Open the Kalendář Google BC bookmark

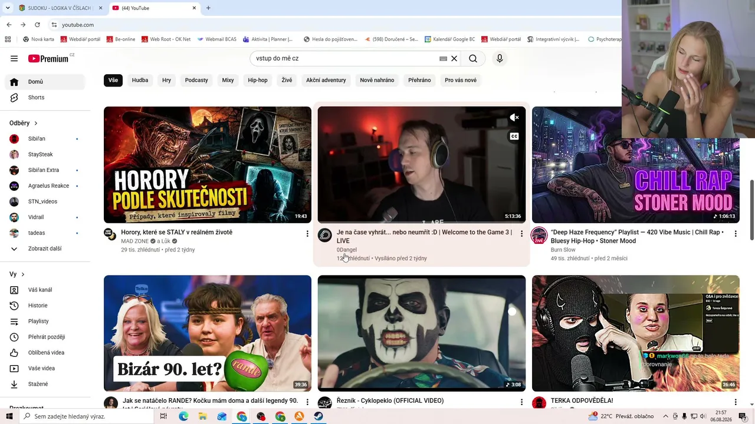(x=449, y=39)
